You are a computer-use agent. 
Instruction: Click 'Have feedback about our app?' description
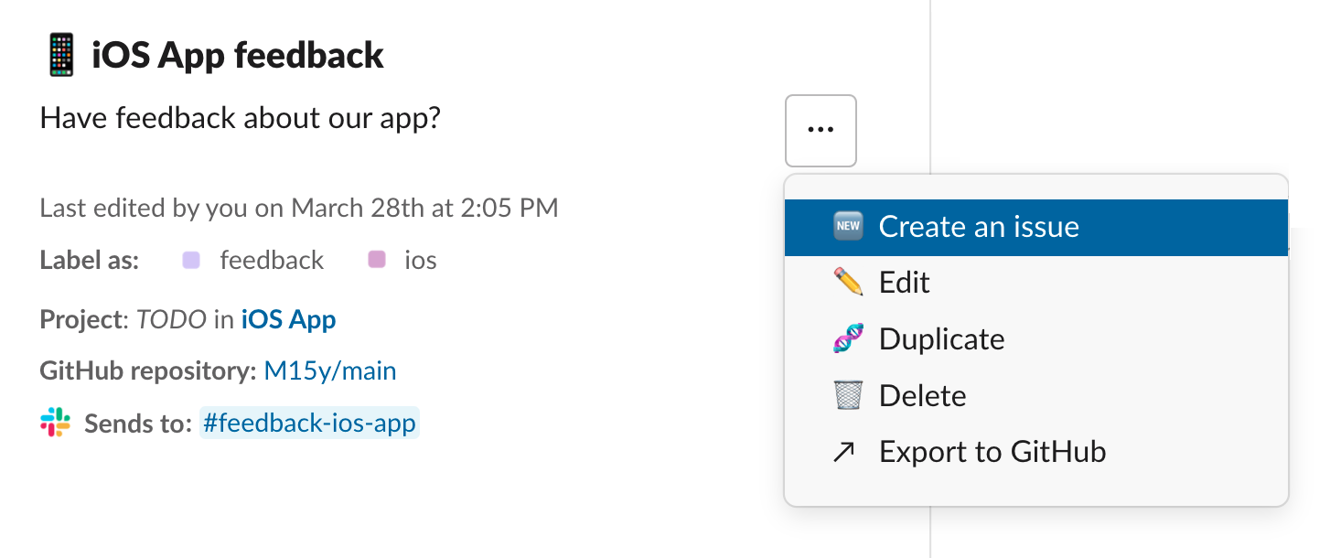[x=241, y=119]
